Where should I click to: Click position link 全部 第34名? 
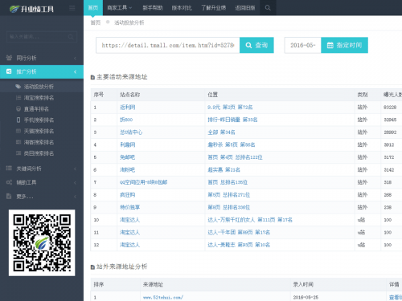pos(221,132)
